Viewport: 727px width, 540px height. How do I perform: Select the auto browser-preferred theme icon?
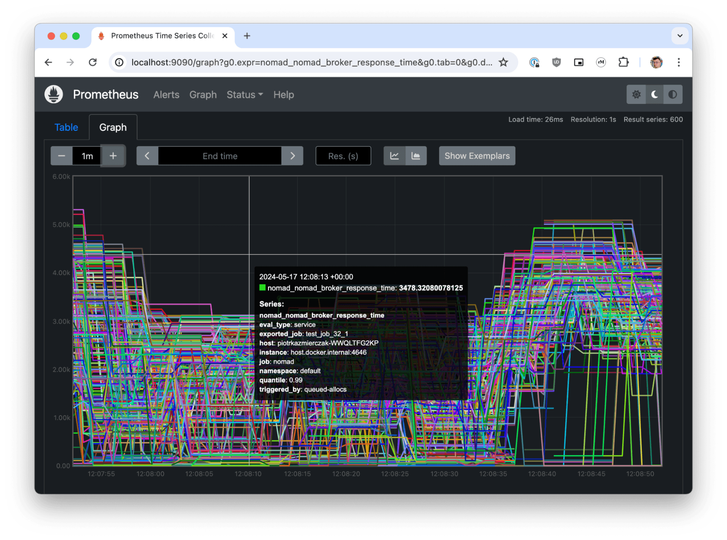pos(672,94)
